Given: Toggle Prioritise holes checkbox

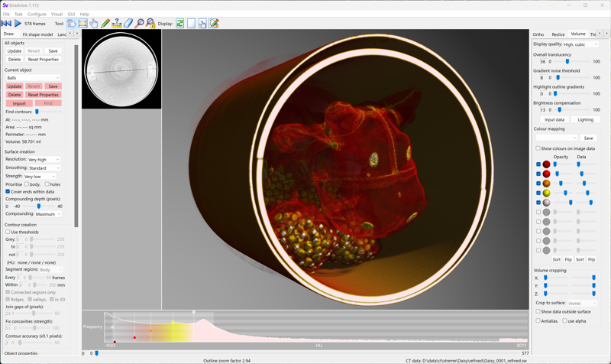Looking at the screenshot, I should point(47,184).
